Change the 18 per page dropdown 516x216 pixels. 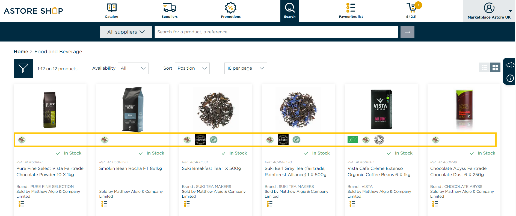(246, 68)
